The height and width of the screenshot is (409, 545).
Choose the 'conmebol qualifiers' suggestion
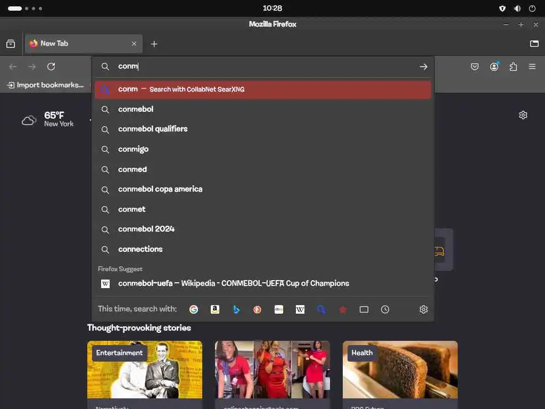(x=263, y=129)
